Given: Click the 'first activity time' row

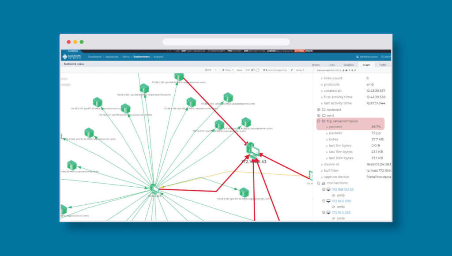Looking at the screenshot, I should [x=353, y=97].
